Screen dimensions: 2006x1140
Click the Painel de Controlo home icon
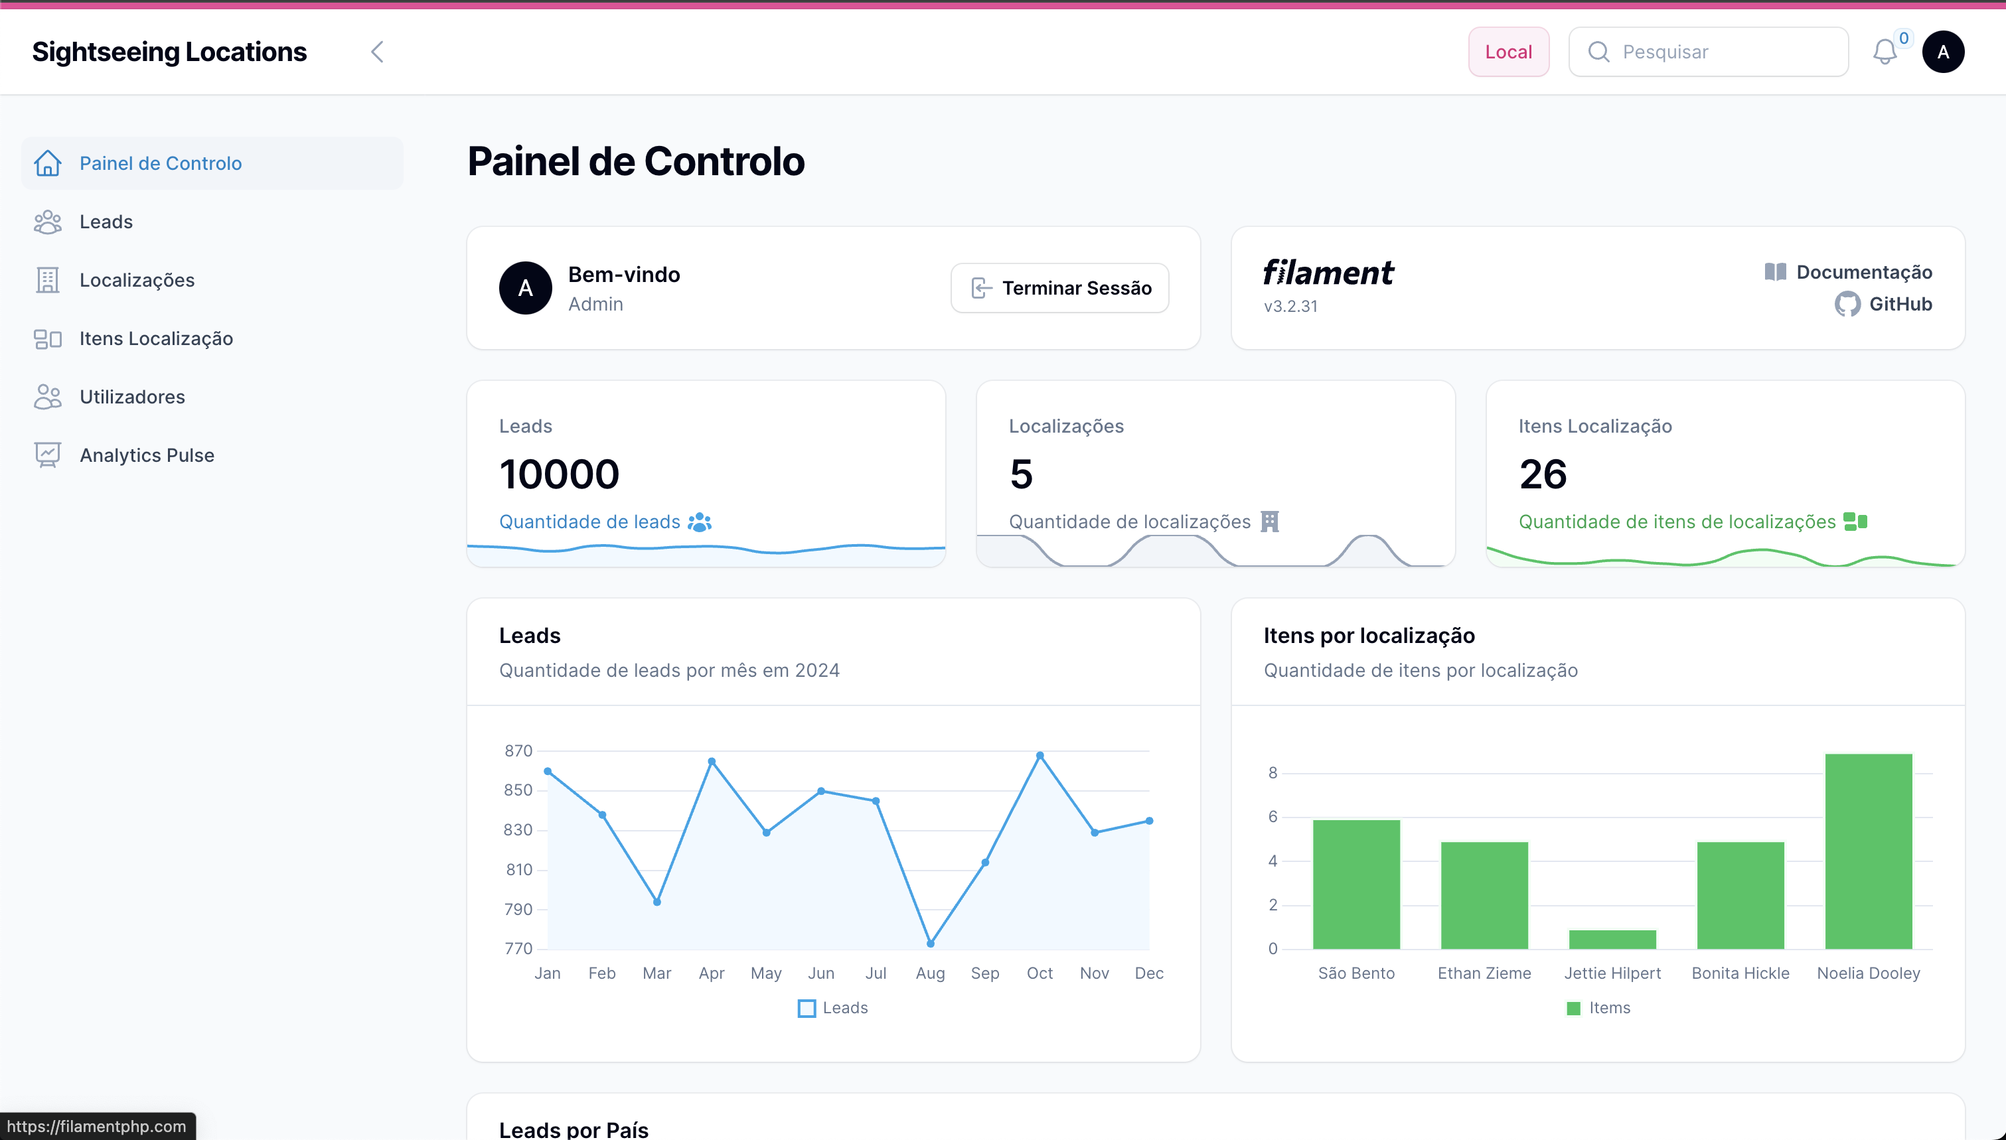coord(48,163)
